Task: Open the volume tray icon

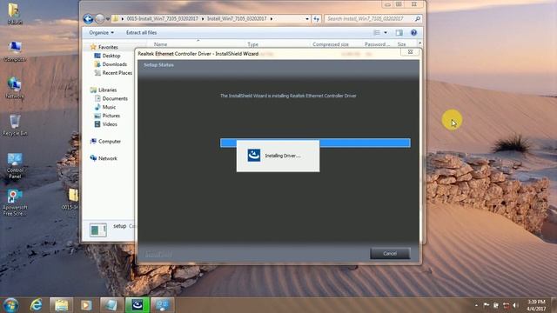Action: point(516,305)
